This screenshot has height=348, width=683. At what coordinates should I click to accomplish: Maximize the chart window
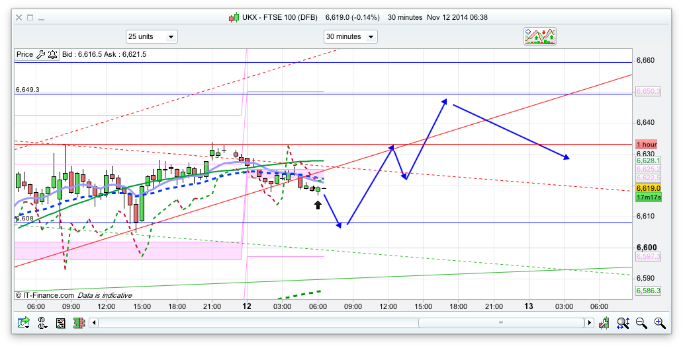click(x=30, y=17)
